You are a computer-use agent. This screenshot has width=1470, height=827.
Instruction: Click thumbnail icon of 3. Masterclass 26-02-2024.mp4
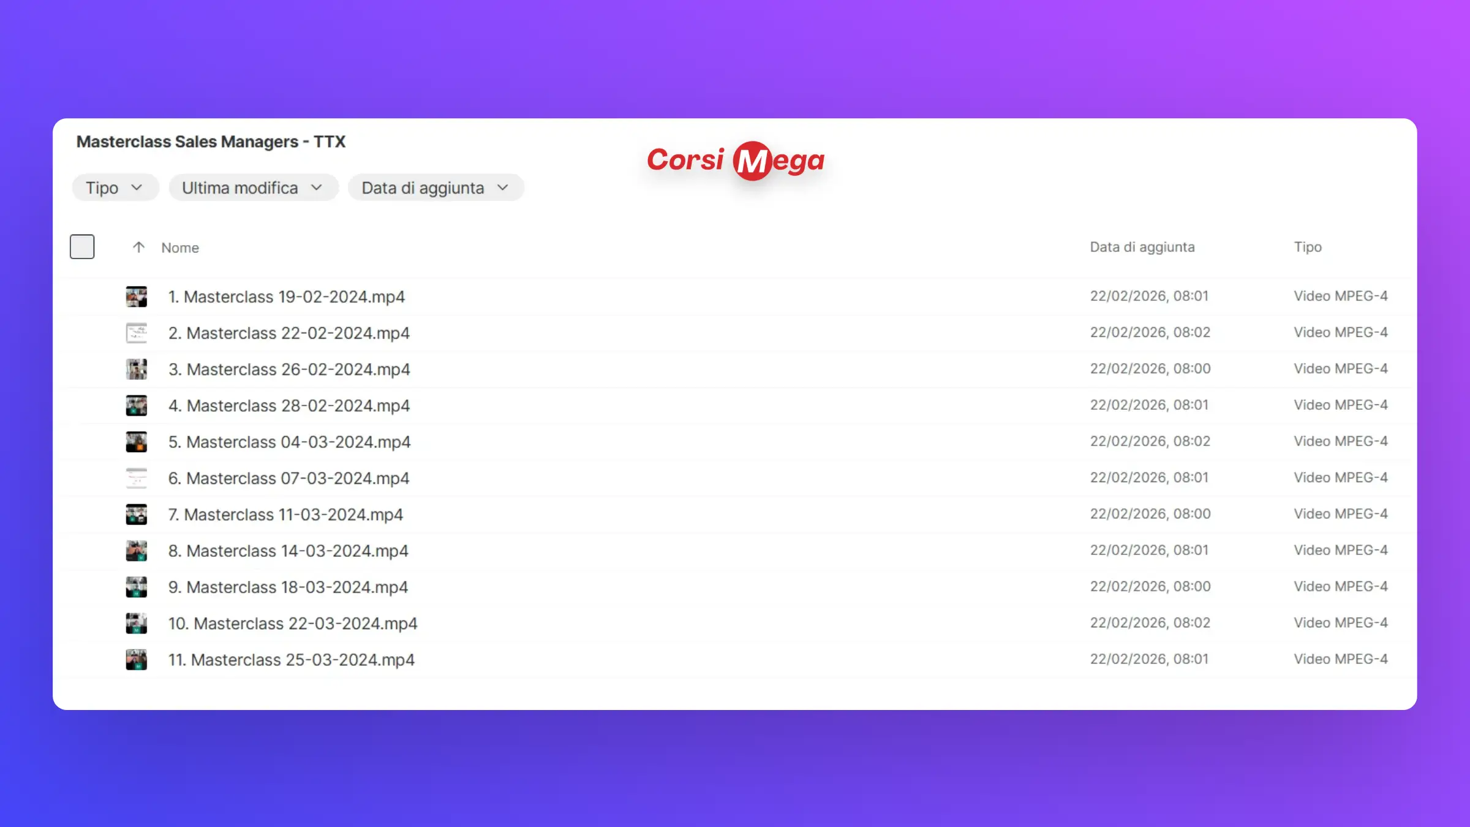coord(136,369)
